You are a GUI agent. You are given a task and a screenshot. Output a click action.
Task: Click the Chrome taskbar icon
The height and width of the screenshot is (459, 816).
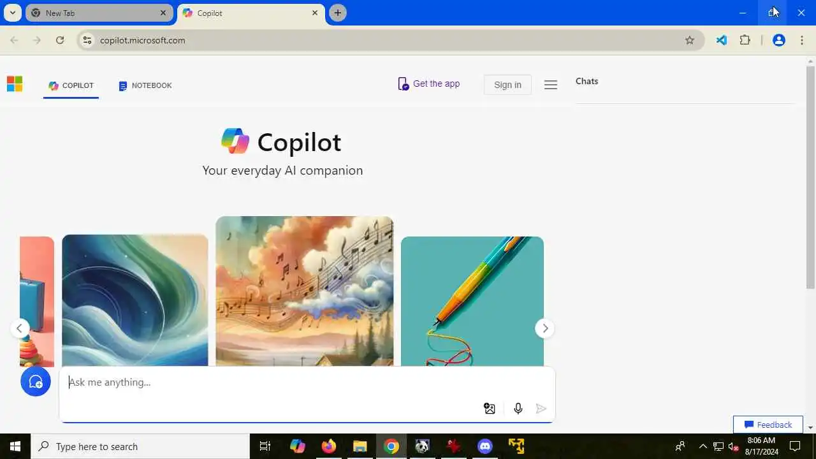[391, 446]
